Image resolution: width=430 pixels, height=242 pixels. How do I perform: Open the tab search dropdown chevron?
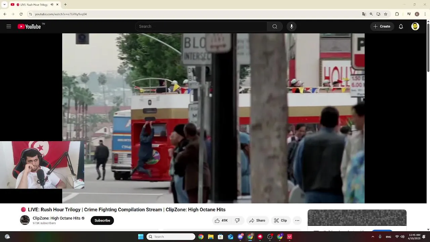tap(4, 5)
